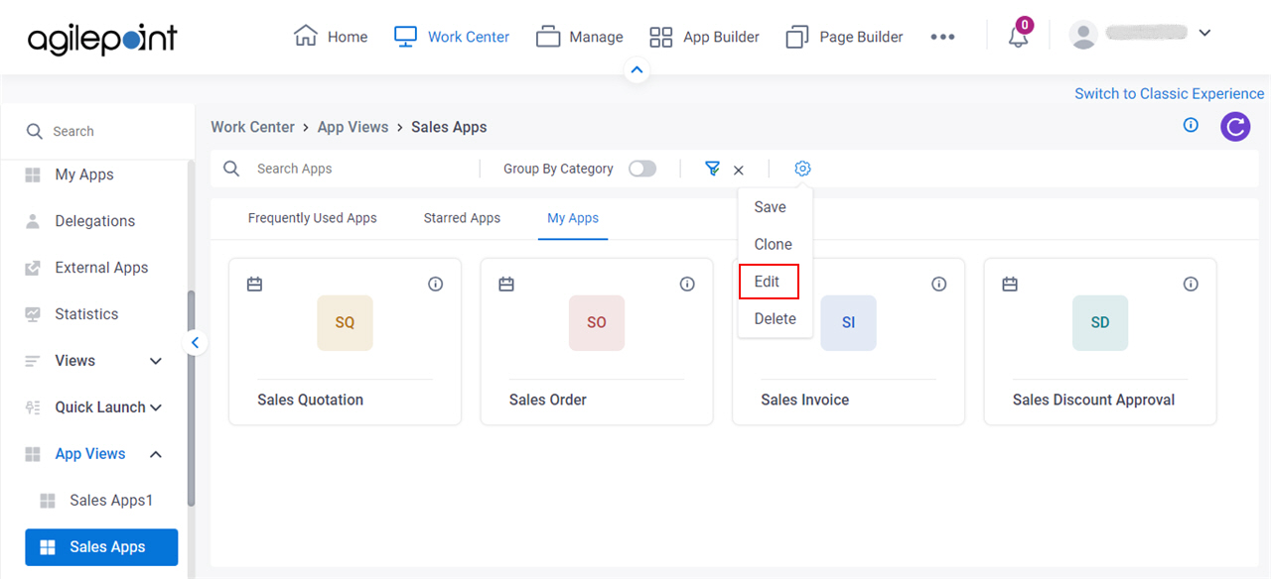Open the Sales Invoice app
This screenshot has width=1271, height=579.
805,400
